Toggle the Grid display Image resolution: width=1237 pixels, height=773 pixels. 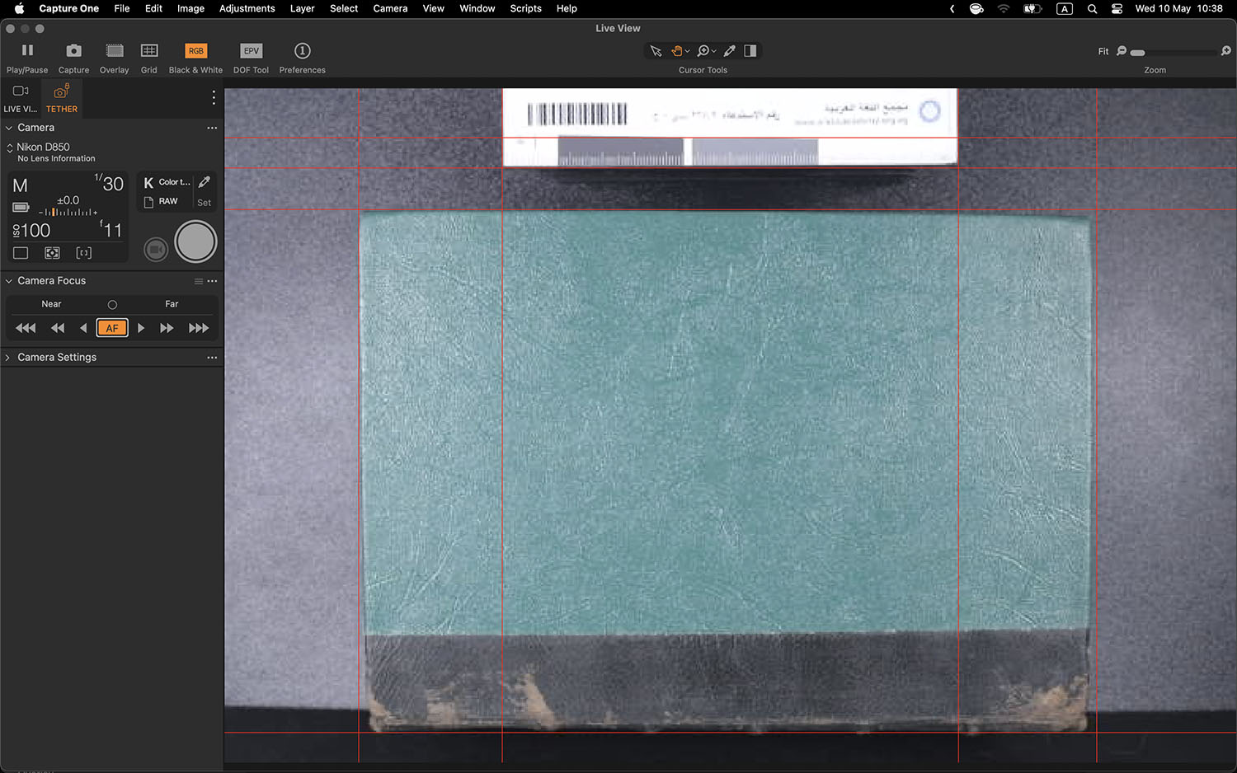click(x=149, y=50)
